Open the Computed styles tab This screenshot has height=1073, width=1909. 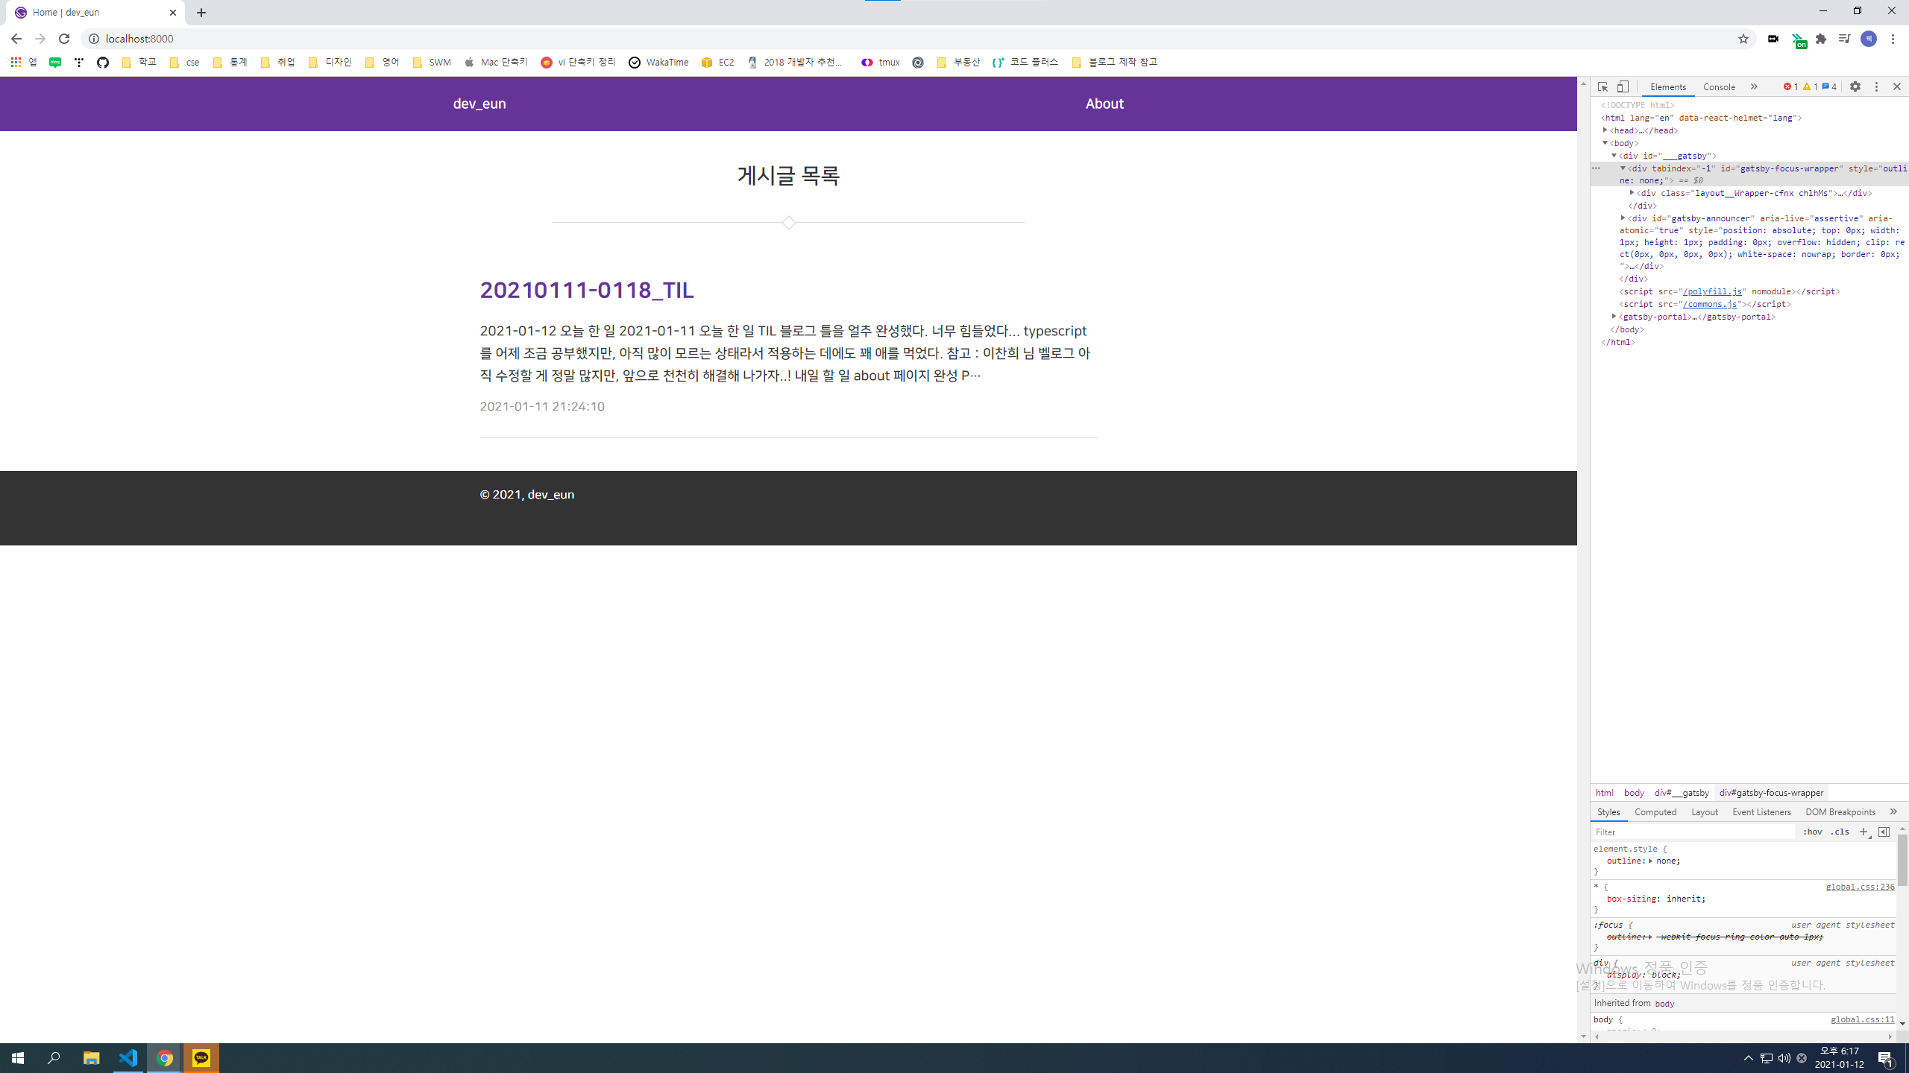pos(1655,812)
